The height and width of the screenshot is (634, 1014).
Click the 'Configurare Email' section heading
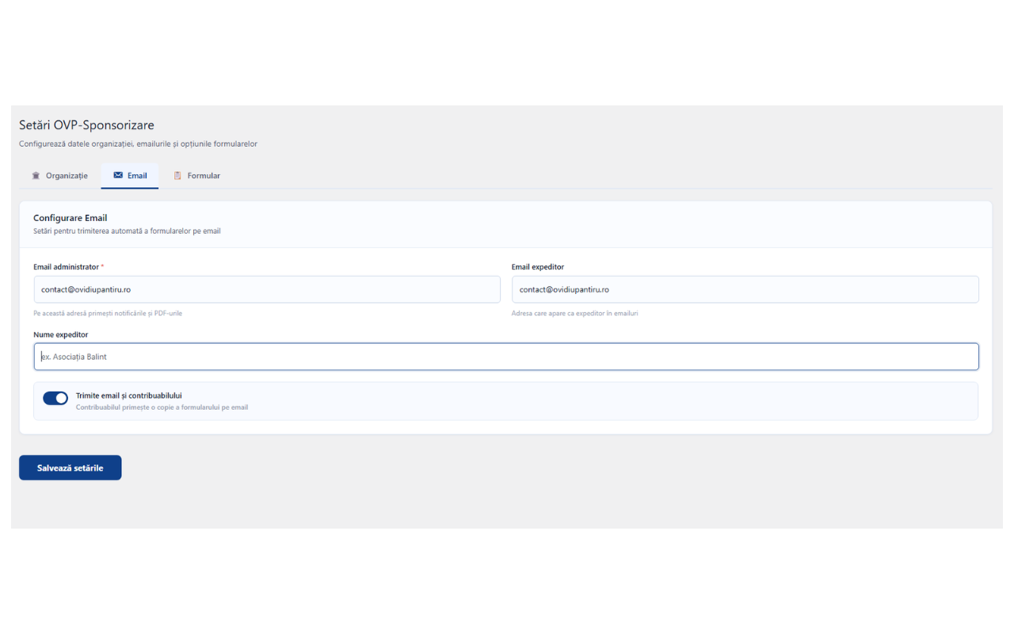71,218
